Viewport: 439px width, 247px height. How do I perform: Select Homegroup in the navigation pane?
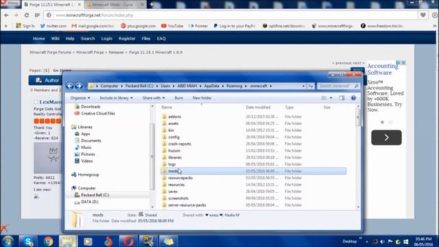[x=88, y=174]
